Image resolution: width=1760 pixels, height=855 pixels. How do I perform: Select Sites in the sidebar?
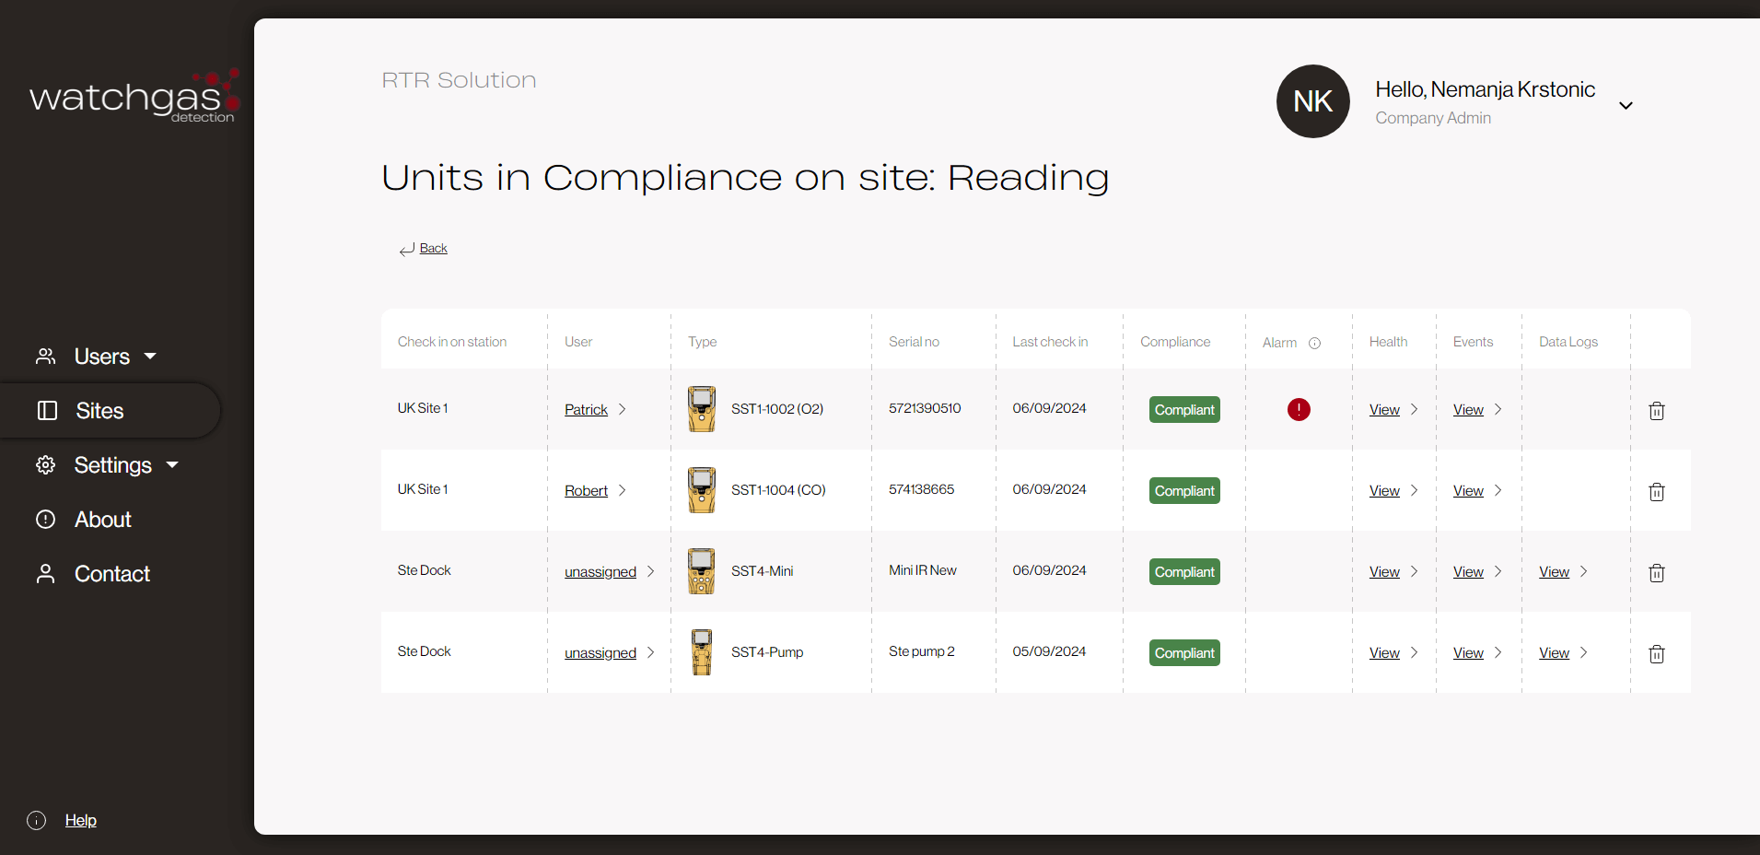[99, 410]
